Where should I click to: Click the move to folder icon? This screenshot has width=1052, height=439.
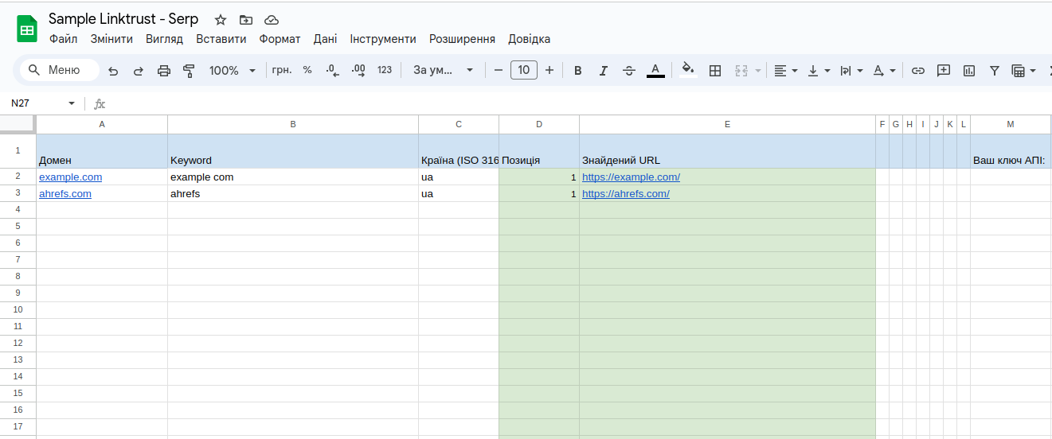246,20
